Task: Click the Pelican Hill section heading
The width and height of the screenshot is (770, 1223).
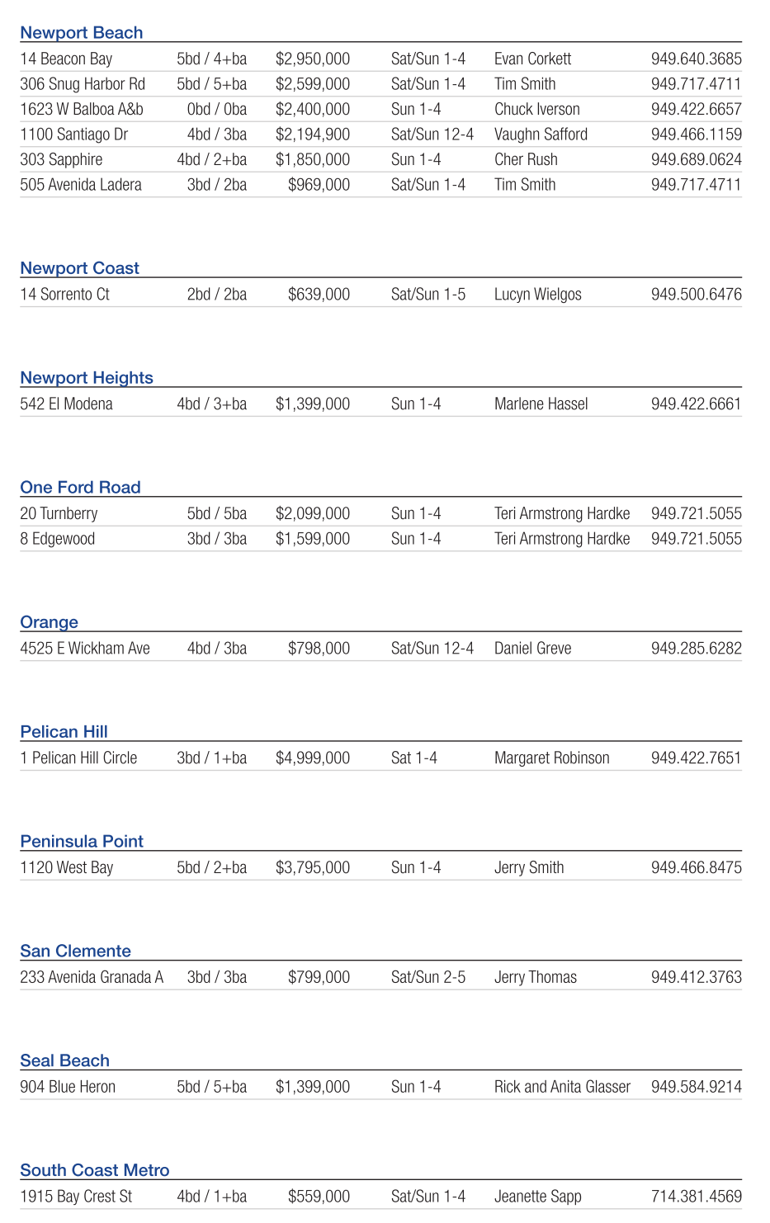Action: 64,732
